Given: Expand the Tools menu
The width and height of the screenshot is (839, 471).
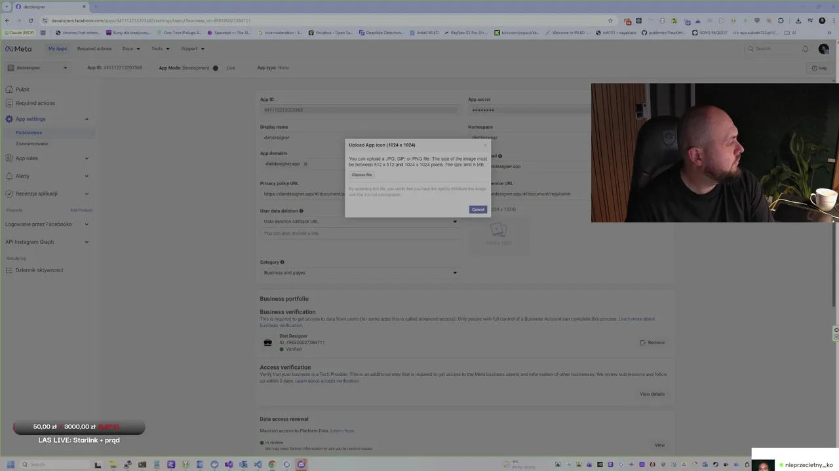Looking at the screenshot, I should (x=161, y=48).
